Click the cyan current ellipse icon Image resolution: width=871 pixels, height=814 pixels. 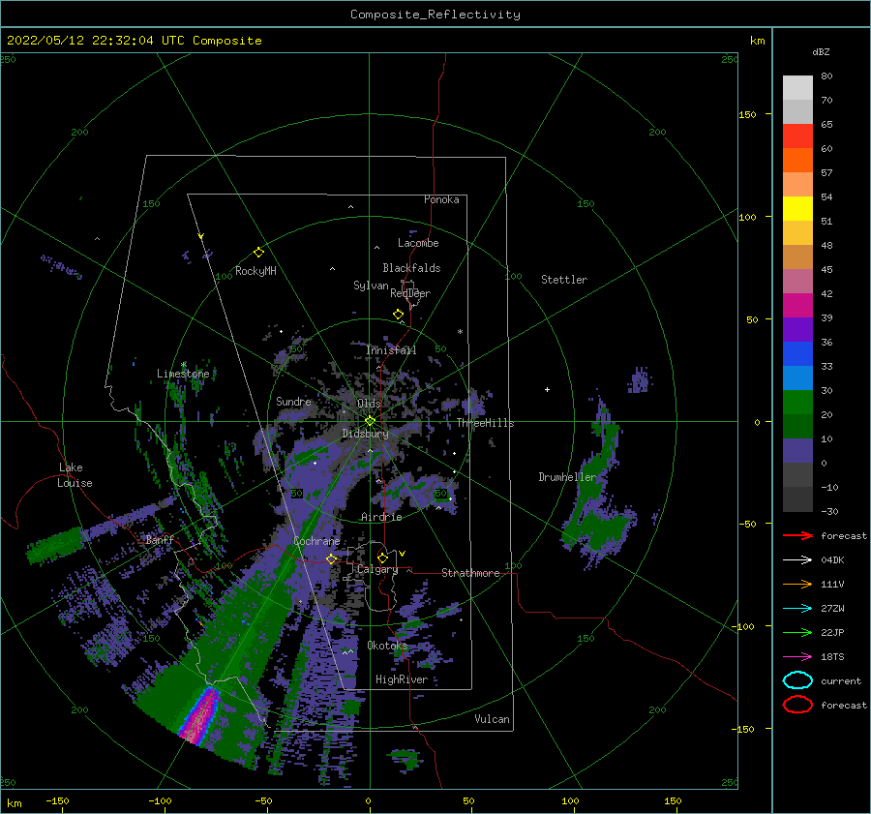pyautogui.click(x=797, y=680)
